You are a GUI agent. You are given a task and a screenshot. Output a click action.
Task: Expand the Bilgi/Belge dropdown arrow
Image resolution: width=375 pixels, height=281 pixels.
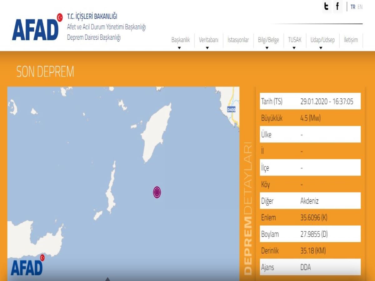click(267, 48)
